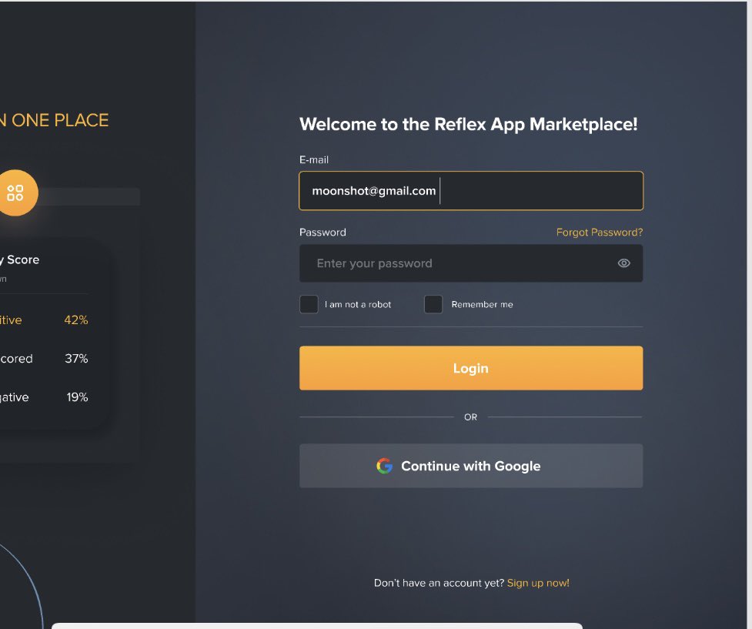
Task: Click the 'Password' field label
Action: coord(323,233)
